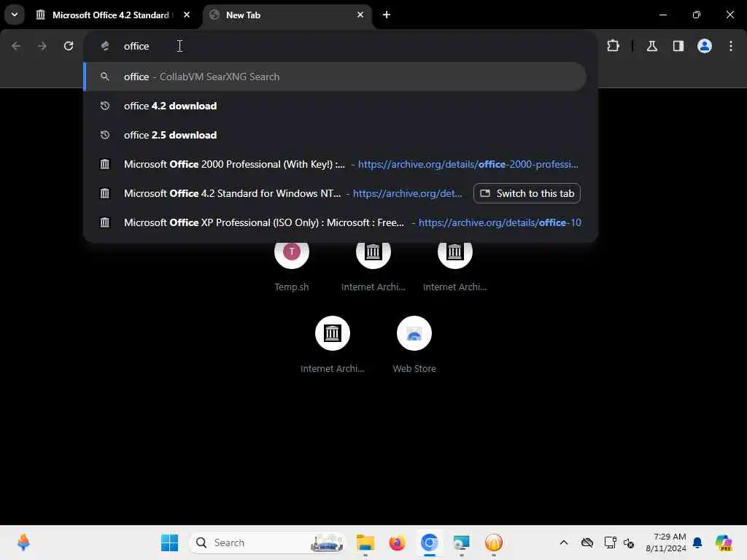This screenshot has width=747, height=560.
Task: Click the history clock icon beside 'office 4.2 download'
Action: point(105,106)
